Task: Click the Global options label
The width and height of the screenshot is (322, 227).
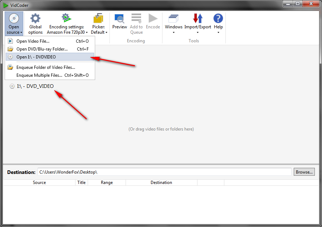Action: 35,29
